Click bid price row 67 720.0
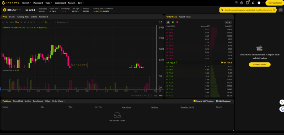This screenshot has height=135, width=284. tap(199, 70)
